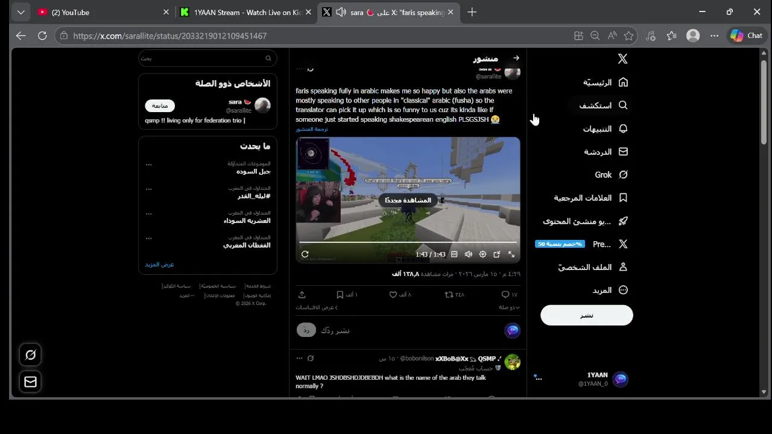The width and height of the screenshot is (772, 434).
Task: Mute the video with volume icon
Action: (x=469, y=254)
